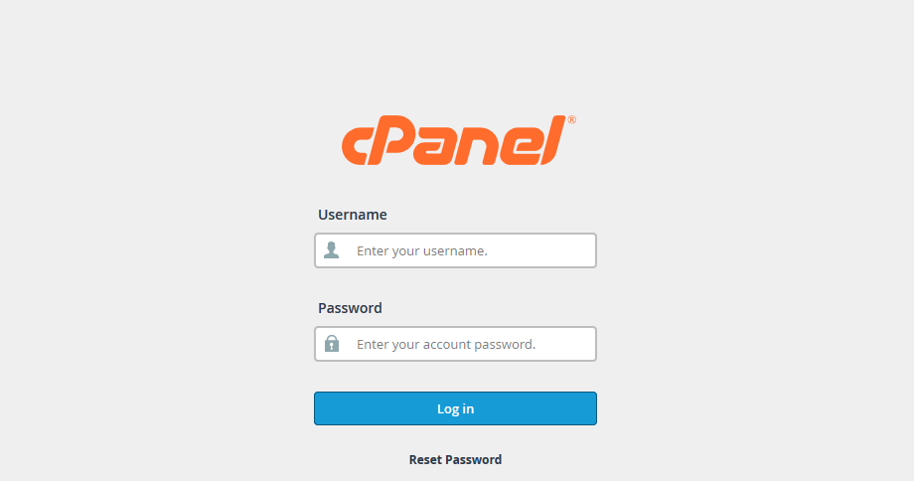Screen dimensions: 914x481
Task: Click the padlock icon in Password field
Action: pyautogui.click(x=332, y=344)
